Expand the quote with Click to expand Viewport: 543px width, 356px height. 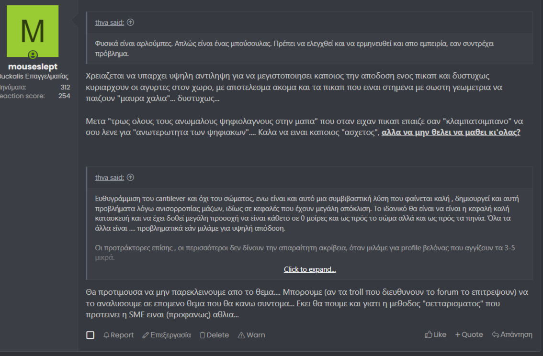310,269
